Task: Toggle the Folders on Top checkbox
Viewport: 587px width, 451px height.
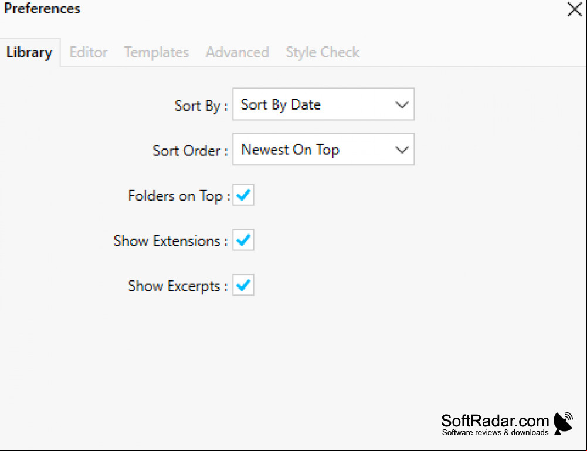Action: pyautogui.click(x=243, y=195)
